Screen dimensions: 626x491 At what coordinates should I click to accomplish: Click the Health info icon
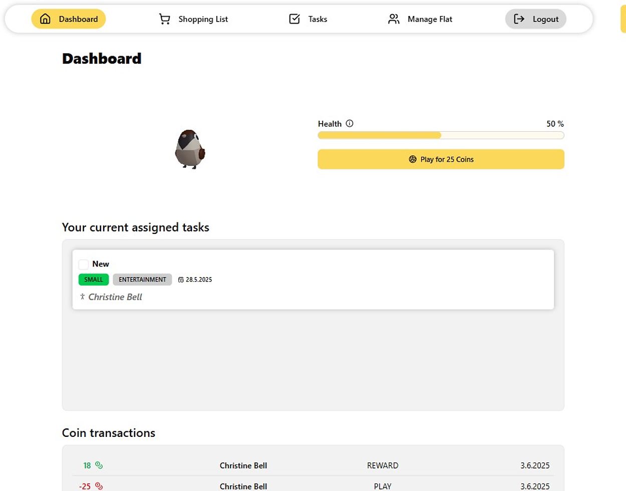tap(350, 123)
